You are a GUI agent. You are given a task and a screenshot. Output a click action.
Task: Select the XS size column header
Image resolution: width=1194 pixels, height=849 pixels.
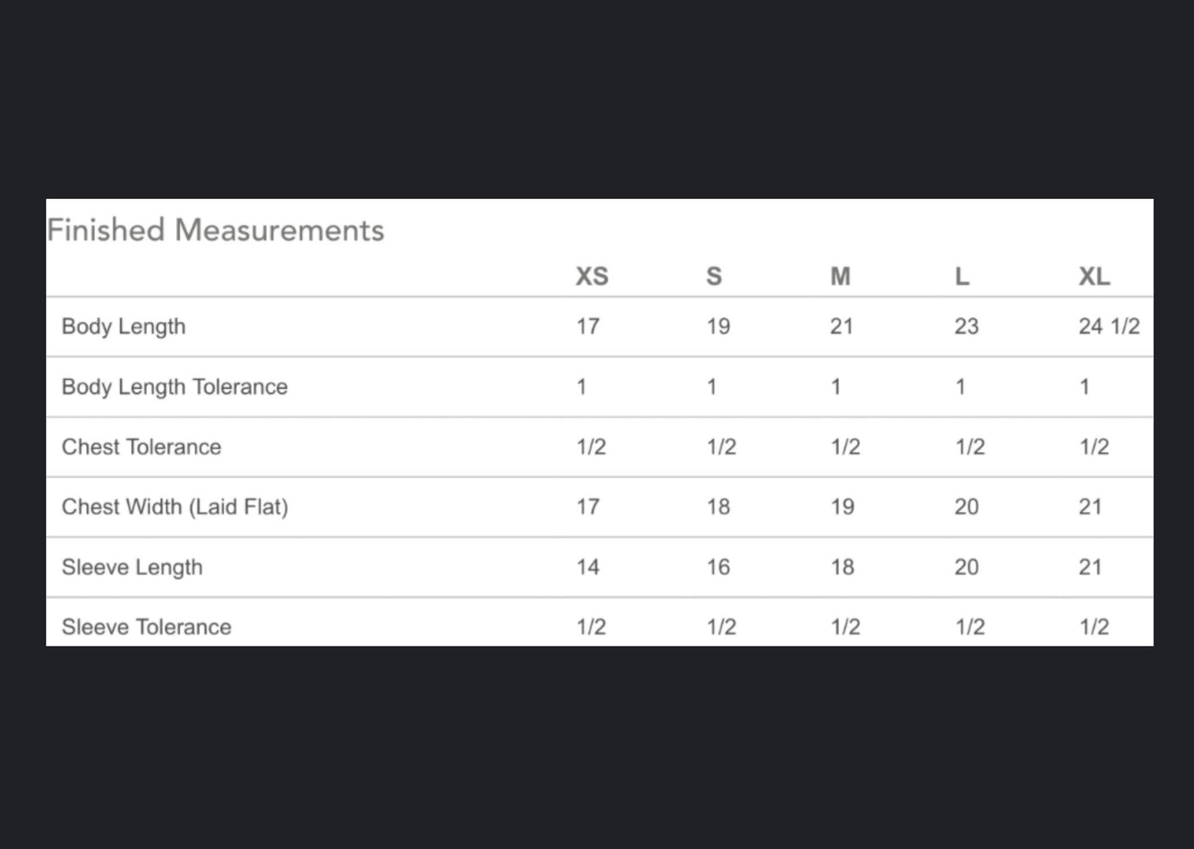[x=592, y=277]
